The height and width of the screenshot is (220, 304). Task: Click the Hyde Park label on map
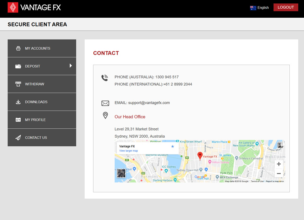[x=226, y=173]
